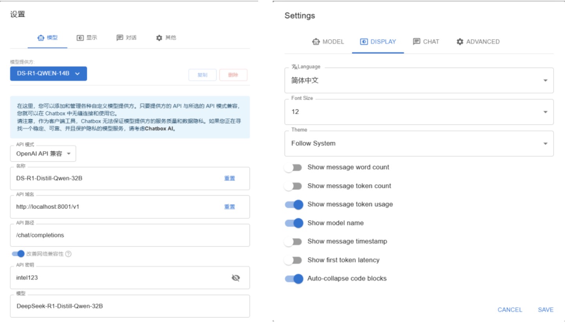Open the DS-R1-QWEN-14B provider dropdown
Image resolution: width=565 pixels, height=323 pixels.
point(49,74)
